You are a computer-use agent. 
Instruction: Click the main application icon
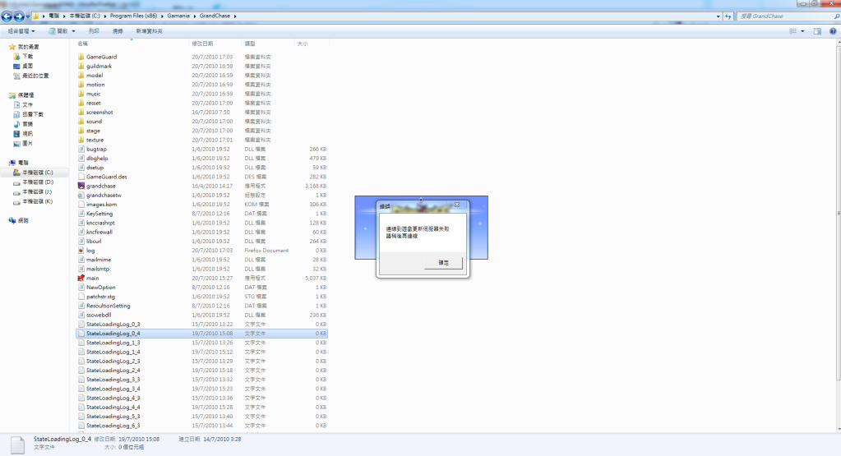pos(81,278)
